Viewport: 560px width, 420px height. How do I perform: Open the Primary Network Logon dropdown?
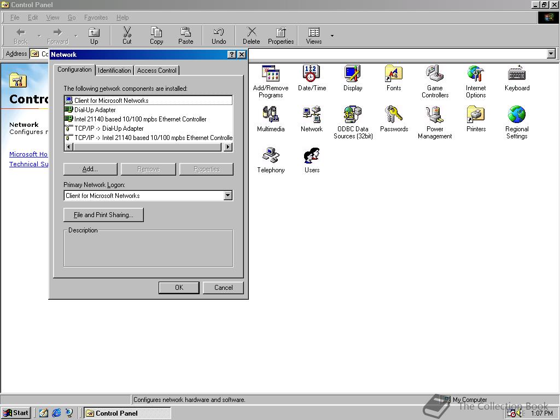(228, 195)
